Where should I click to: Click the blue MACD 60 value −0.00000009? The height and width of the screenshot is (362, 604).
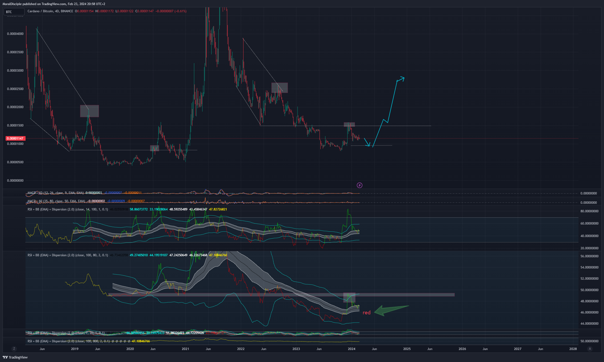tap(116, 201)
